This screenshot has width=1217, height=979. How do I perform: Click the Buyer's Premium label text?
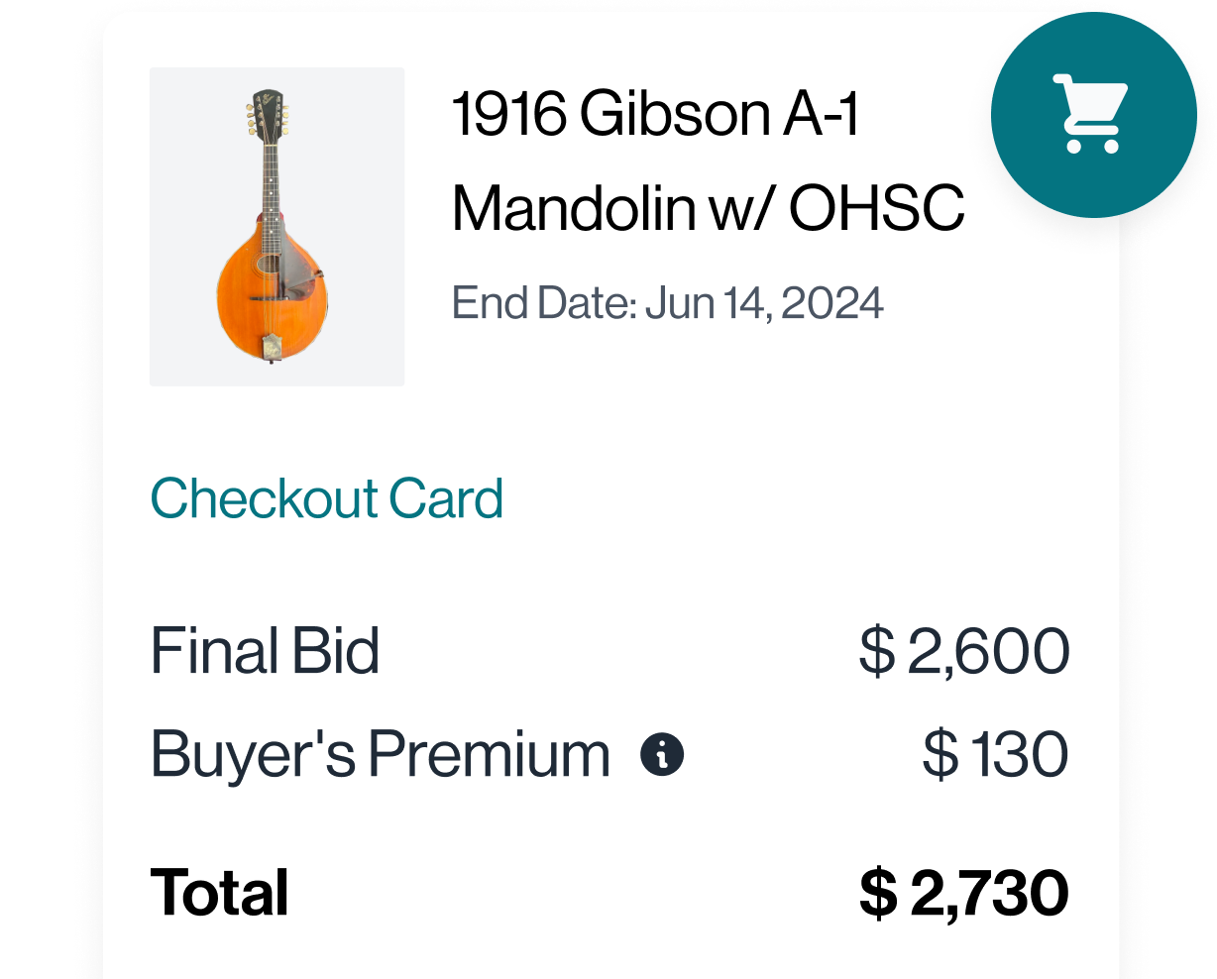point(381,755)
